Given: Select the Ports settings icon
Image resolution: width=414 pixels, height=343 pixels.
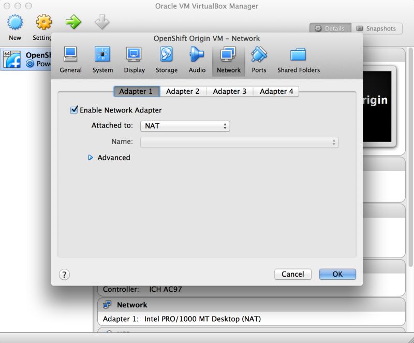Looking at the screenshot, I should click(x=259, y=57).
